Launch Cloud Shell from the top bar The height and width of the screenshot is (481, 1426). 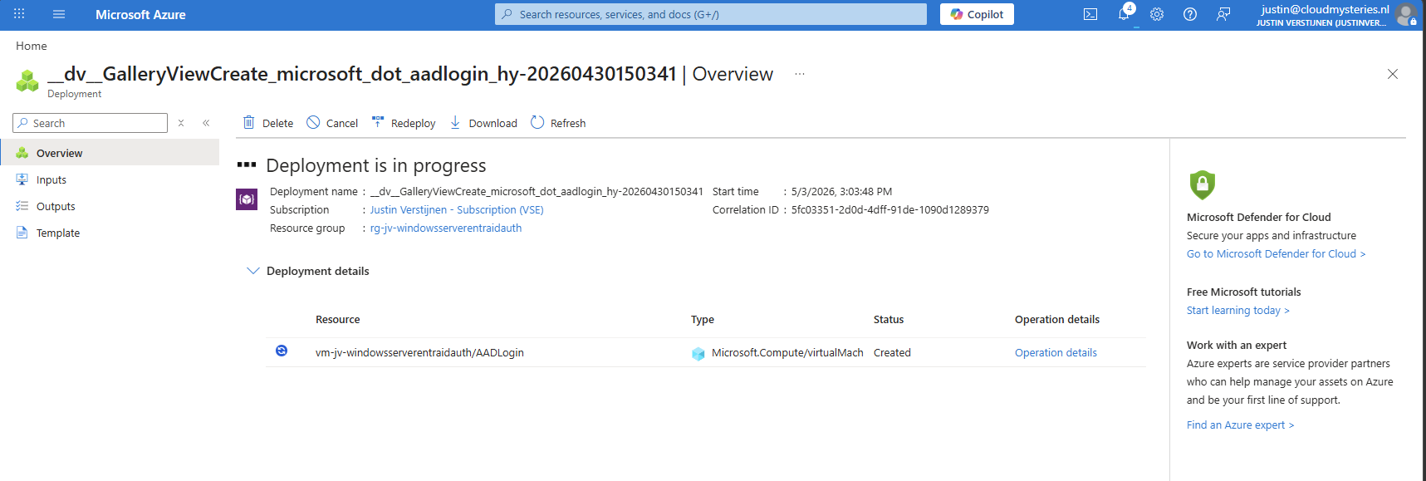tap(1090, 14)
